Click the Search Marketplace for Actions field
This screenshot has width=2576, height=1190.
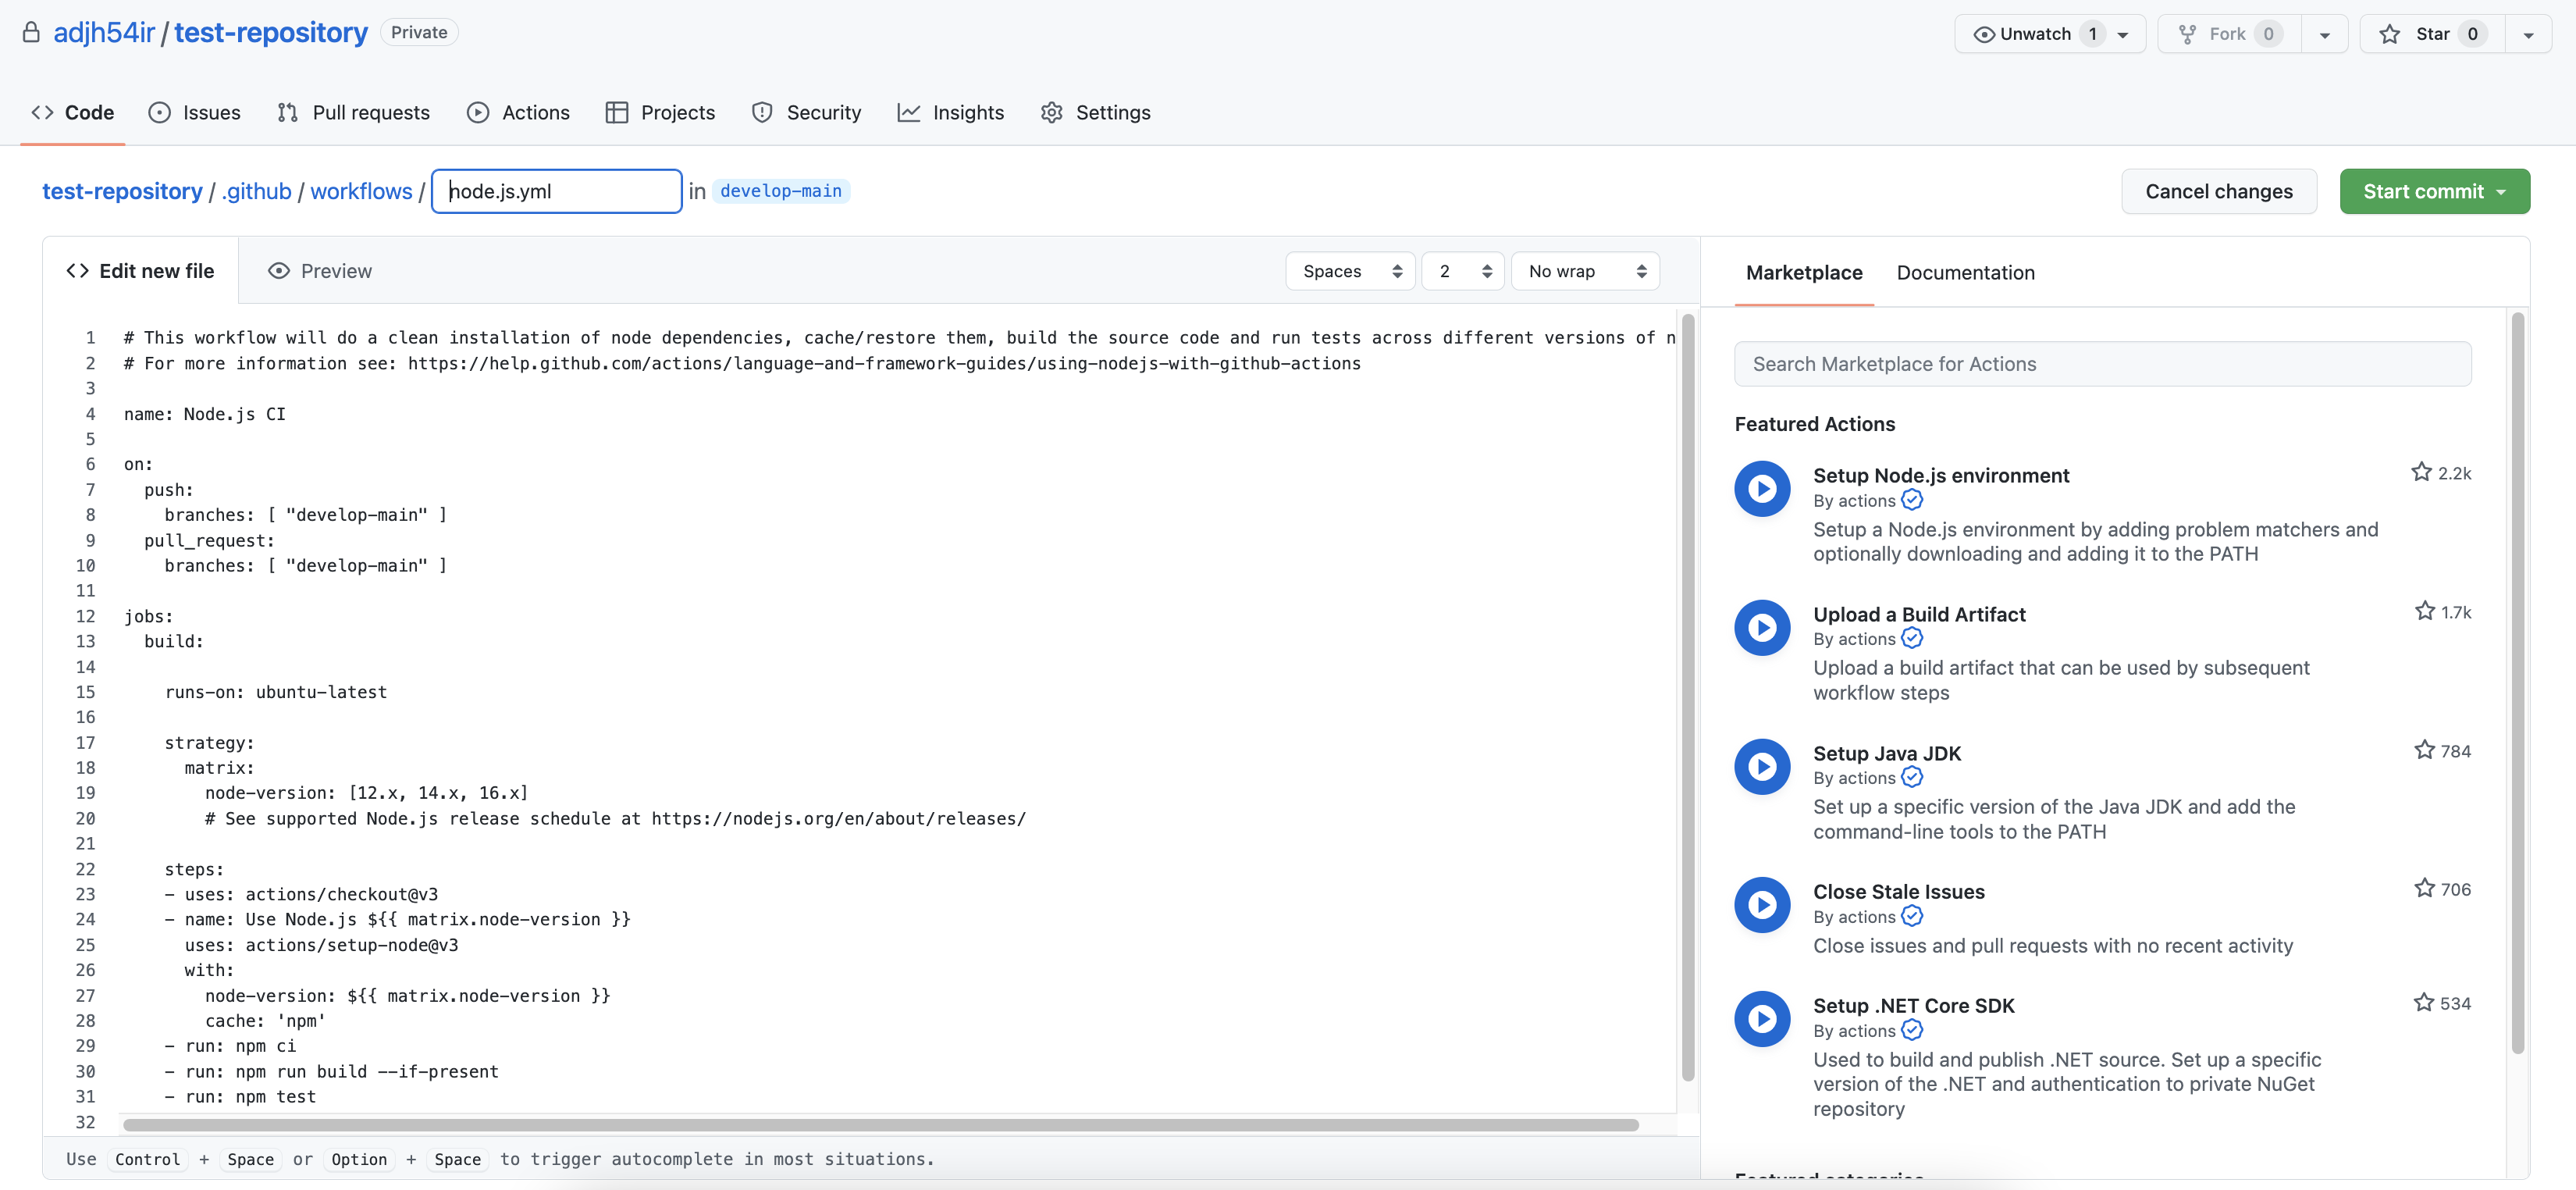click(2102, 364)
